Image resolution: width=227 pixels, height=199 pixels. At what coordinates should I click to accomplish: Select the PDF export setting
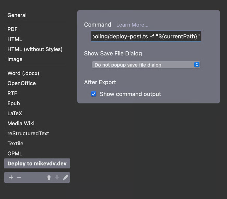pos(12,29)
